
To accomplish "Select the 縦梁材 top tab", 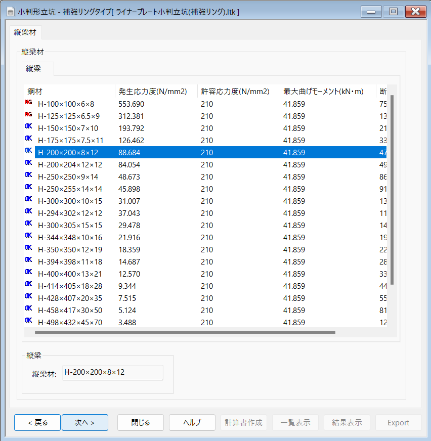I will [x=25, y=33].
